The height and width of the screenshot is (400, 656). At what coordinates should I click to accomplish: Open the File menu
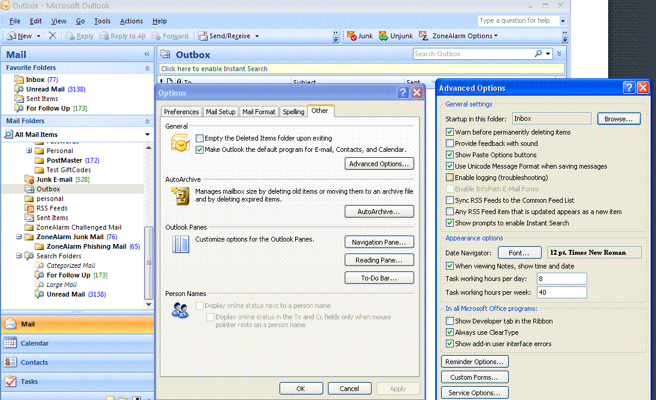point(14,21)
